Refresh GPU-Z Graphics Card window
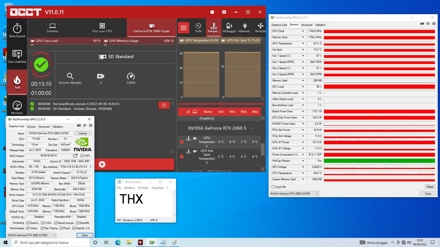 point(85,126)
